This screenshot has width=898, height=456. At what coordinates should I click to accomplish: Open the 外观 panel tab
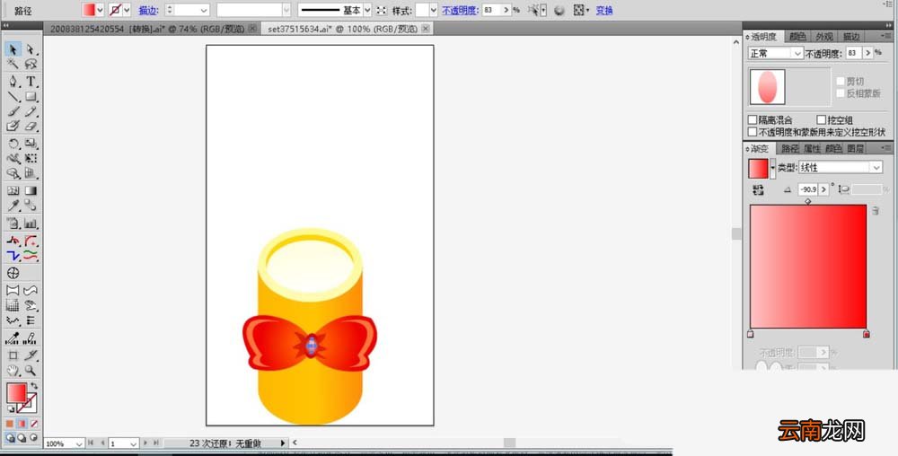tap(824, 37)
